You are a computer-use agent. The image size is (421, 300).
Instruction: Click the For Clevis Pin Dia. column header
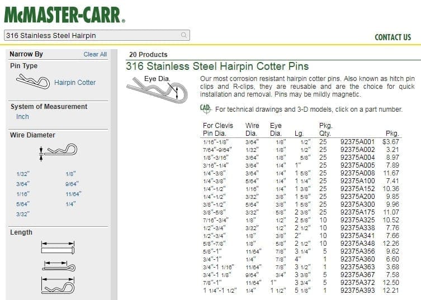tap(217, 130)
